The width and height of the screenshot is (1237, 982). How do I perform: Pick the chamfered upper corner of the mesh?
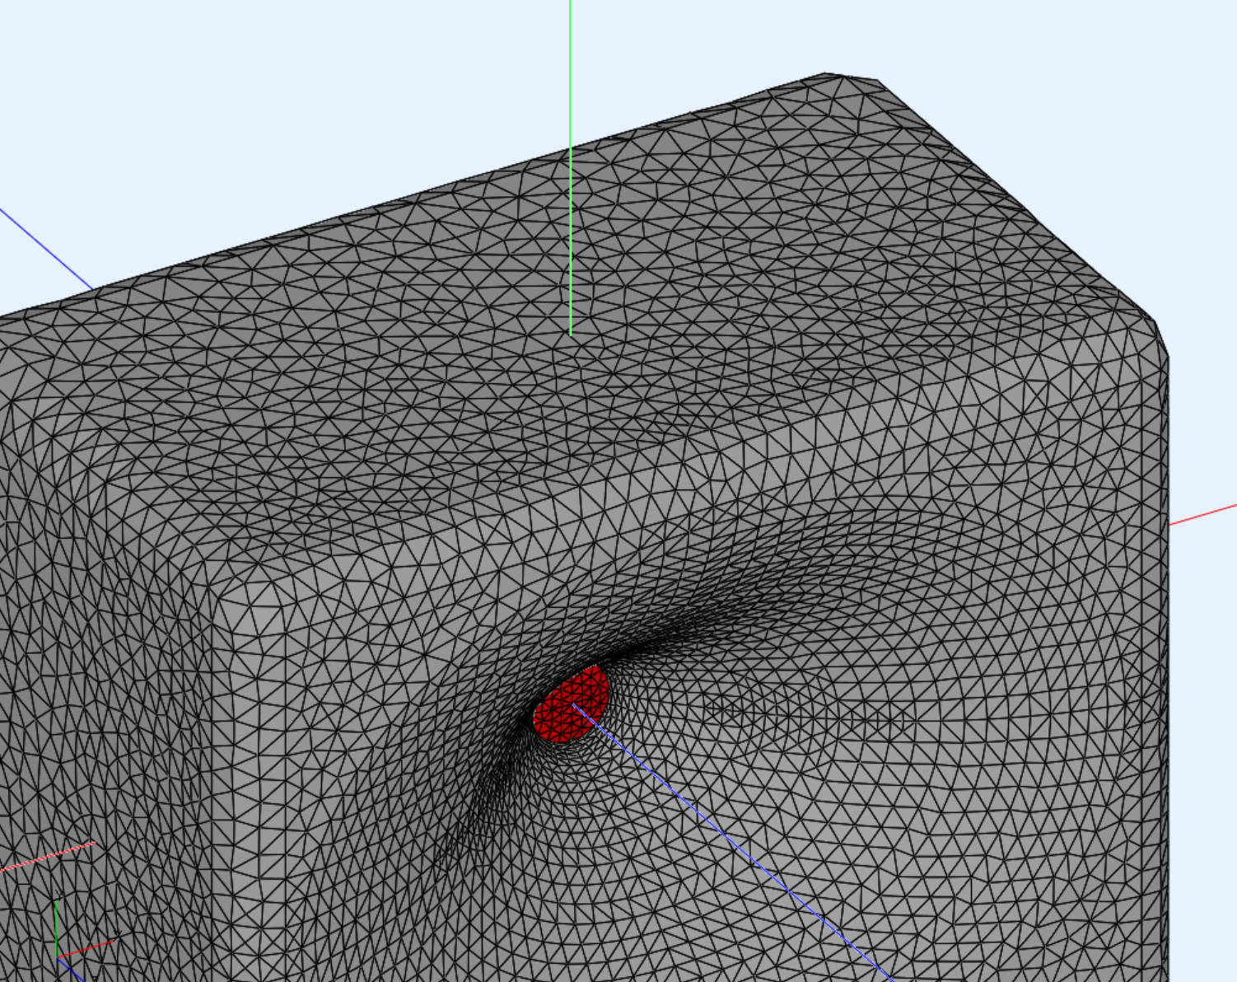coord(850,80)
